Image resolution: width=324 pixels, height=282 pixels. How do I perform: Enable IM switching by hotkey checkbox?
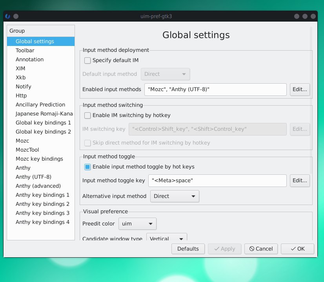[87, 115]
